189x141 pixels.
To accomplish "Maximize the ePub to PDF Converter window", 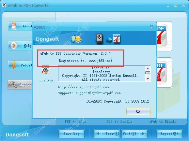I will click(x=176, y=5).
